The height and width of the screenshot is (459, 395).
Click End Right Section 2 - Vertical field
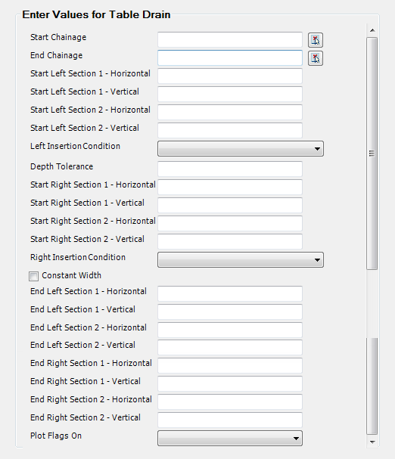click(230, 420)
